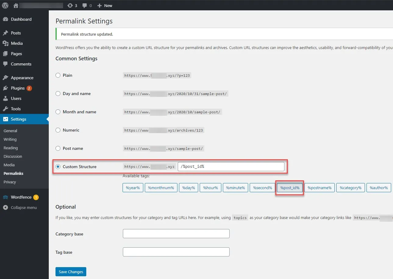Click the Month and name example URL
This screenshot has height=279, width=393.
point(172,112)
